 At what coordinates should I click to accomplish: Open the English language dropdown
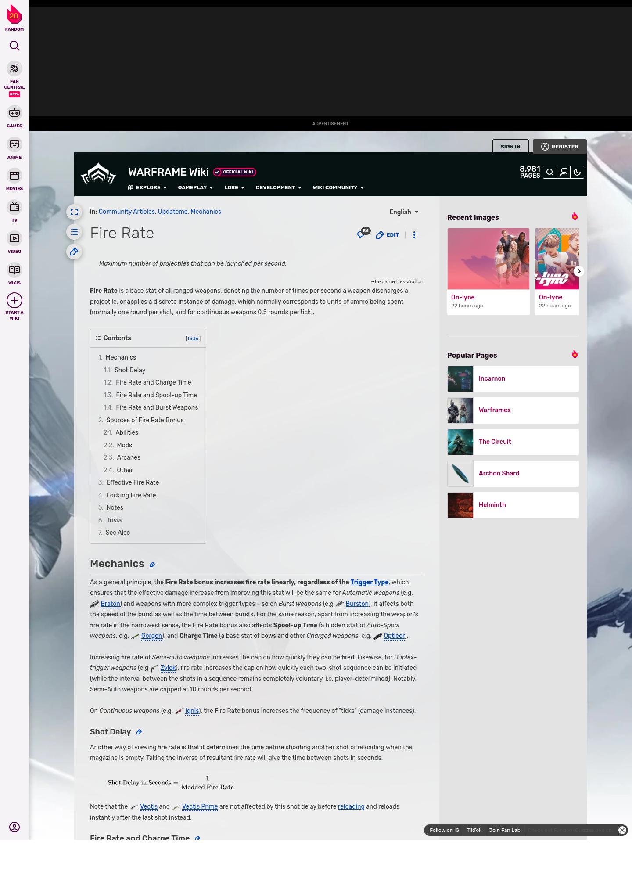click(404, 212)
